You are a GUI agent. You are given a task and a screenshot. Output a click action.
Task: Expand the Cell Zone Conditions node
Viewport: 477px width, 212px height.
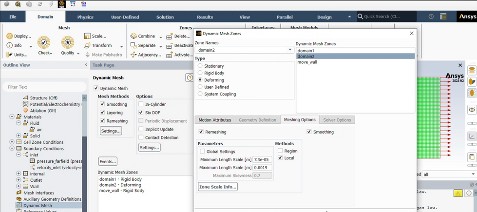12,142
